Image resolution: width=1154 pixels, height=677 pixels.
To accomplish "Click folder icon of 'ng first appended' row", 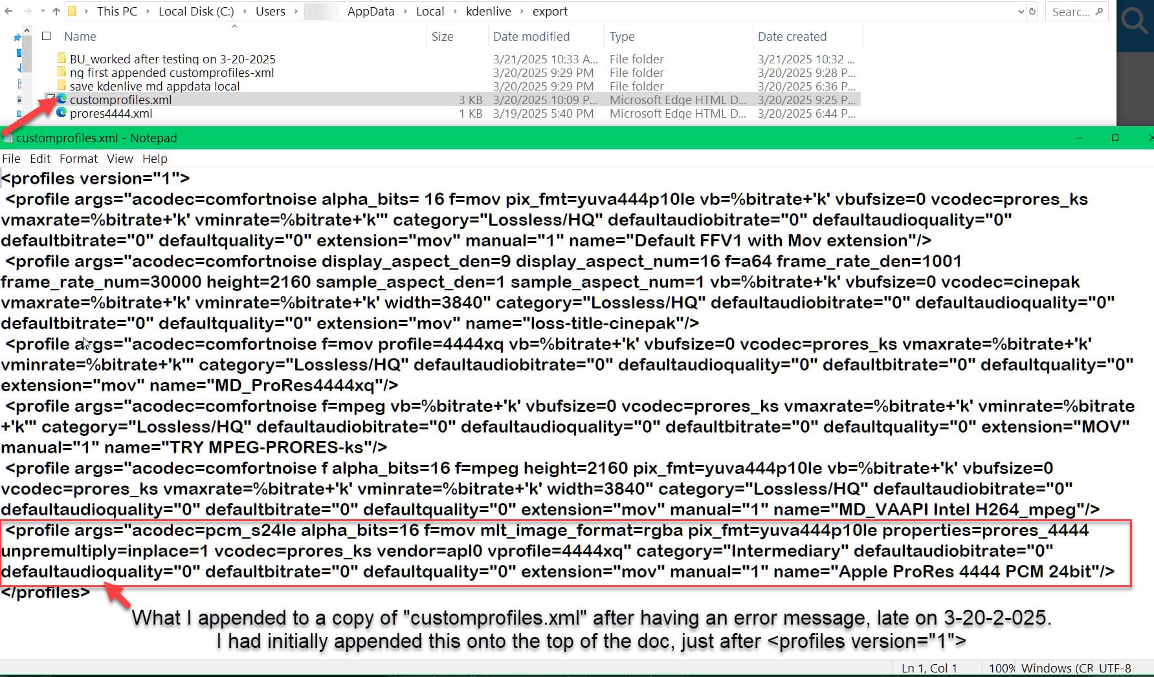I will pyautogui.click(x=61, y=72).
